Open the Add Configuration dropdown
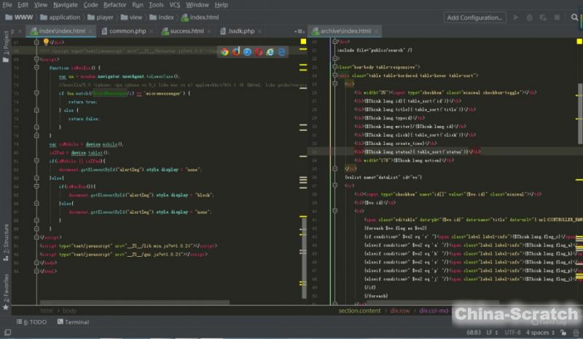 click(x=474, y=17)
